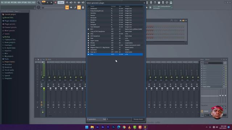Click the Find search field
Screen dimensions: 232x130
click(x=119, y=119)
